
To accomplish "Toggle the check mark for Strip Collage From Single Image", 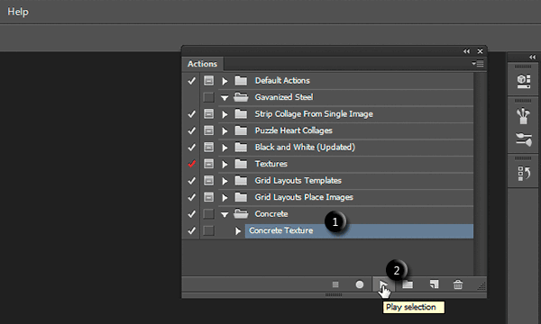I will tap(191, 114).
